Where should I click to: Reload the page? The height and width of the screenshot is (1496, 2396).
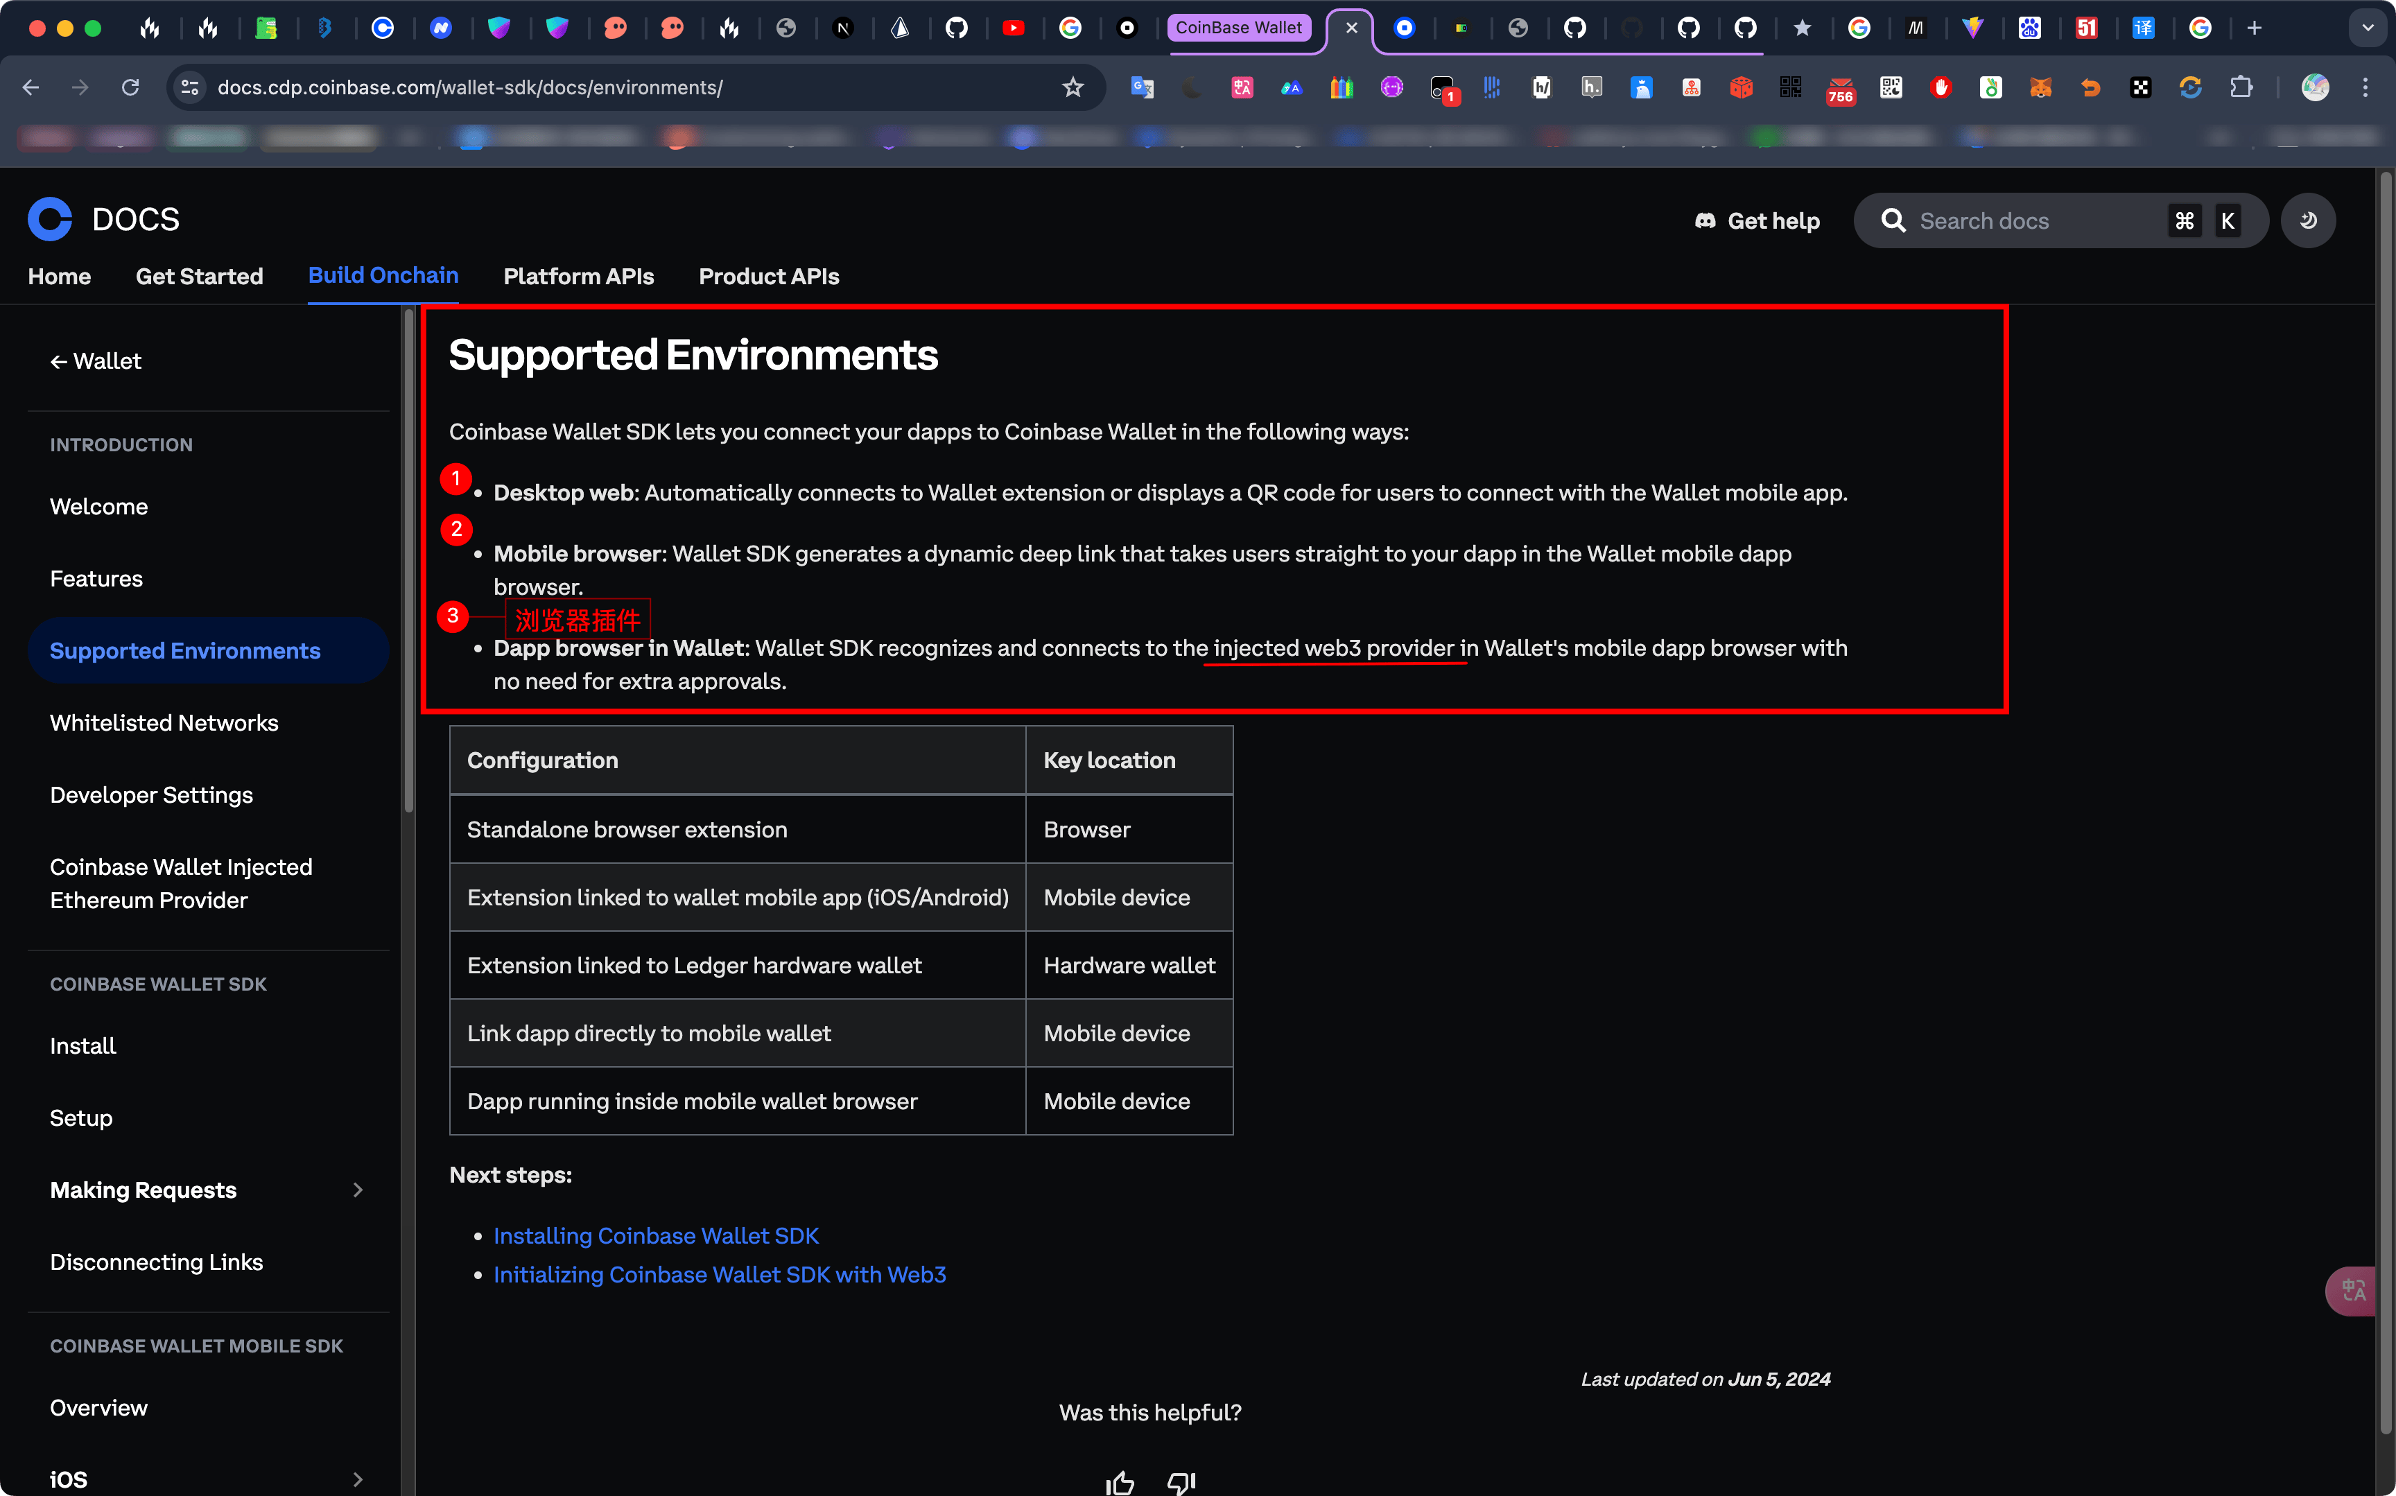point(130,87)
